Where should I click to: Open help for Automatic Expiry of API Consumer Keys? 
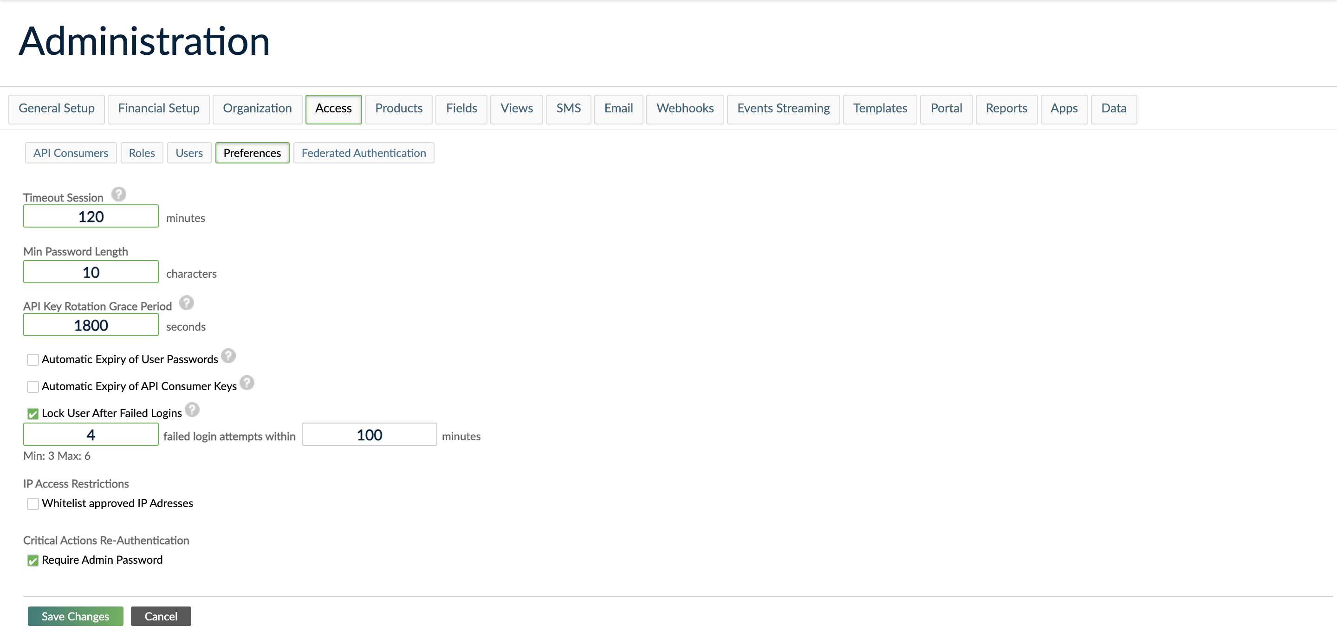[x=248, y=383]
